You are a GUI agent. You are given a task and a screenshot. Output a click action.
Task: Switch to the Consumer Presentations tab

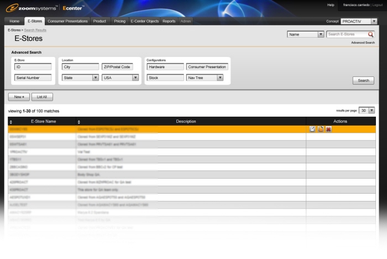click(67, 21)
